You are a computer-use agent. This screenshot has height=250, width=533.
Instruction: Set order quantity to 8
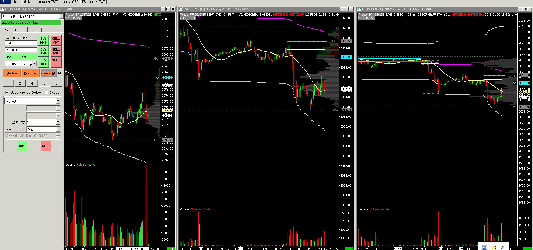[x=57, y=83]
